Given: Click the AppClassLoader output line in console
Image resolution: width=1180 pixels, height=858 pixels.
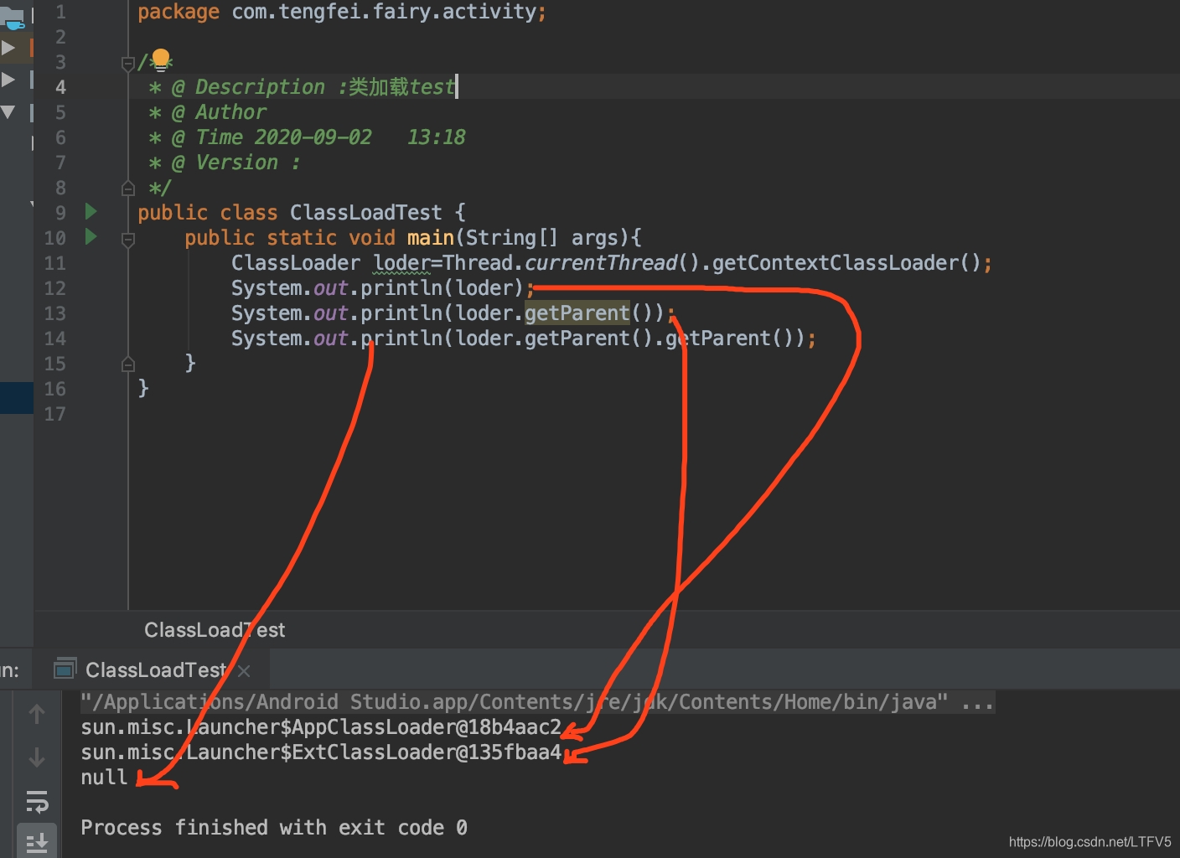Looking at the screenshot, I should [321, 727].
